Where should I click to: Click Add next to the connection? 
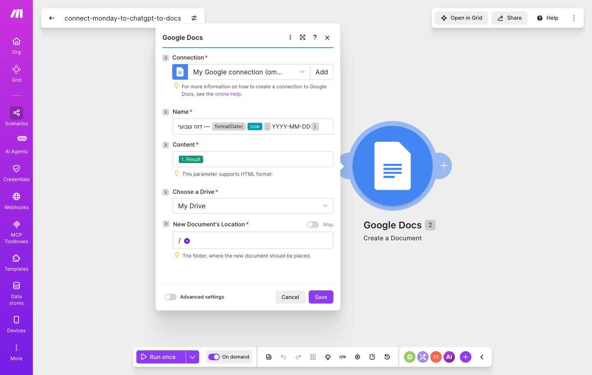tap(321, 72)
